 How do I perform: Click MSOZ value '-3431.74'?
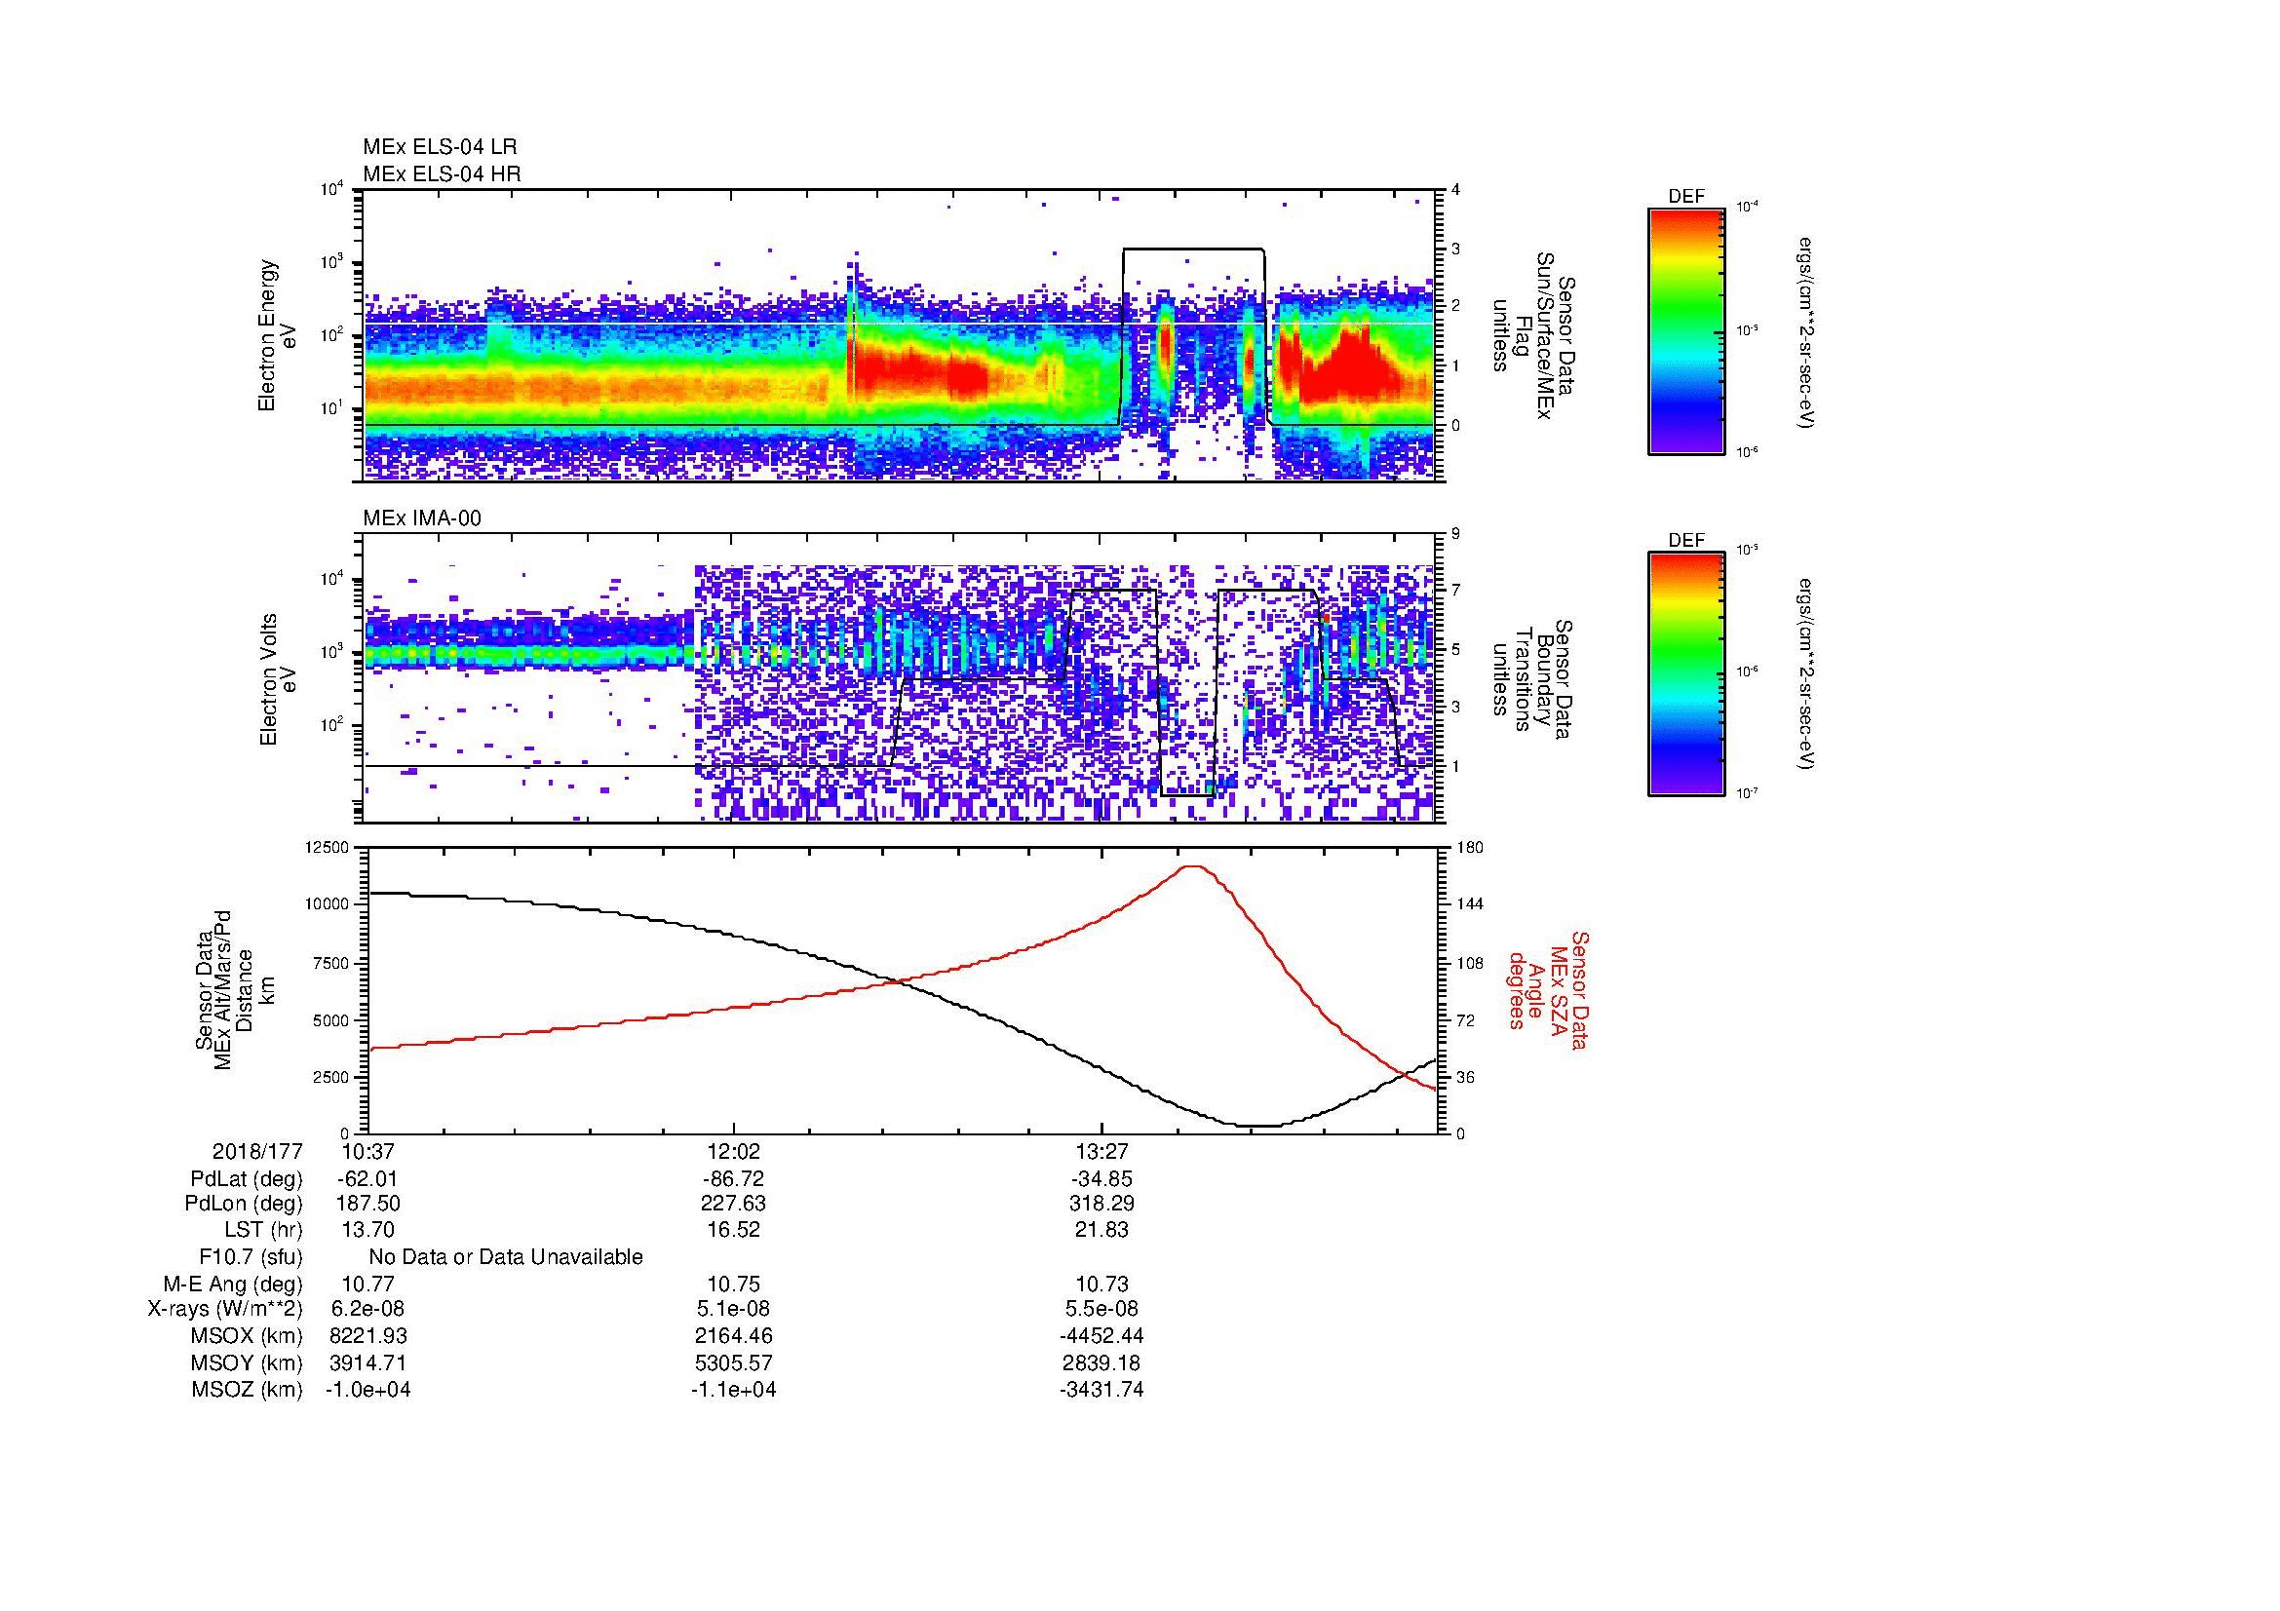pyautogui.click(x=1101, y=1390)
